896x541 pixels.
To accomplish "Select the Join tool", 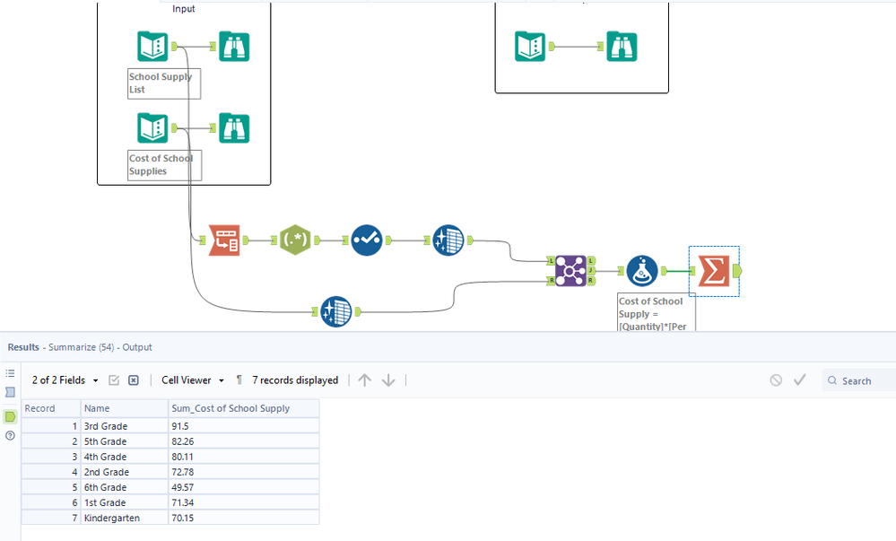I will [x=570, y=271].
